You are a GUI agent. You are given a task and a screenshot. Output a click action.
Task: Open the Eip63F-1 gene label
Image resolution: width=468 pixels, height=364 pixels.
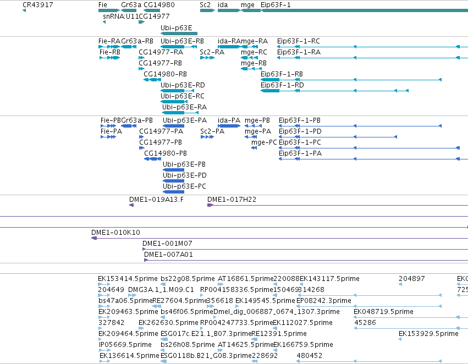pos(276,5)
